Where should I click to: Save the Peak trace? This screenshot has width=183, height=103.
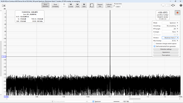[x=77, y=5]
